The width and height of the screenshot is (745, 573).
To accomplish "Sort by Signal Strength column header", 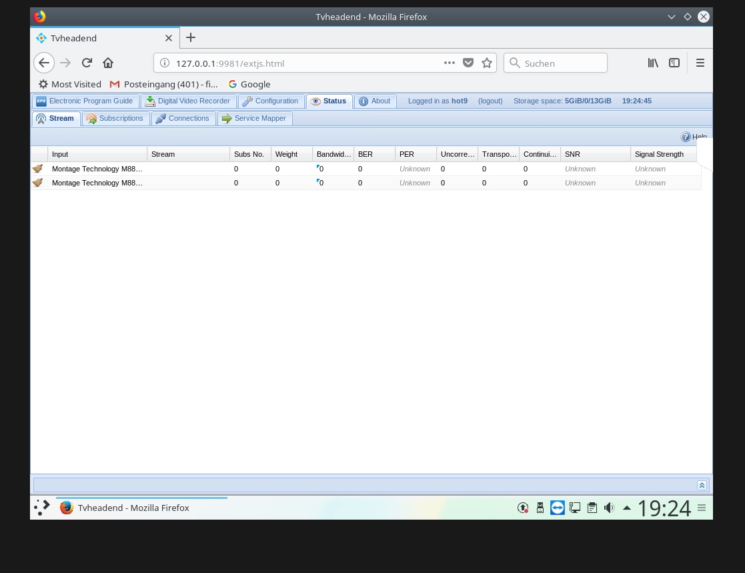I will tap(664, 154).
